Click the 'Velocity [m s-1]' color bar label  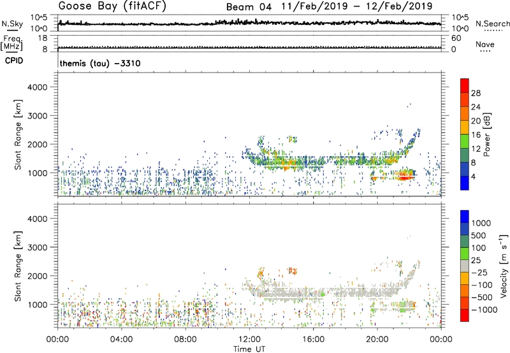tap(504, 265)
